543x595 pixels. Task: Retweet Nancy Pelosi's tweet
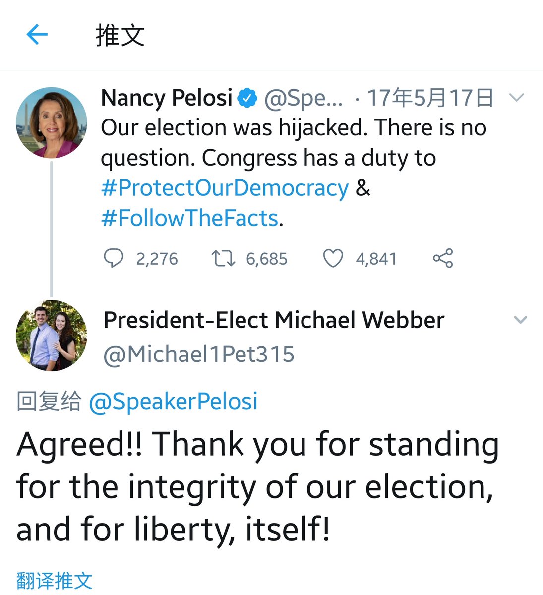click(x=223, y=258)
